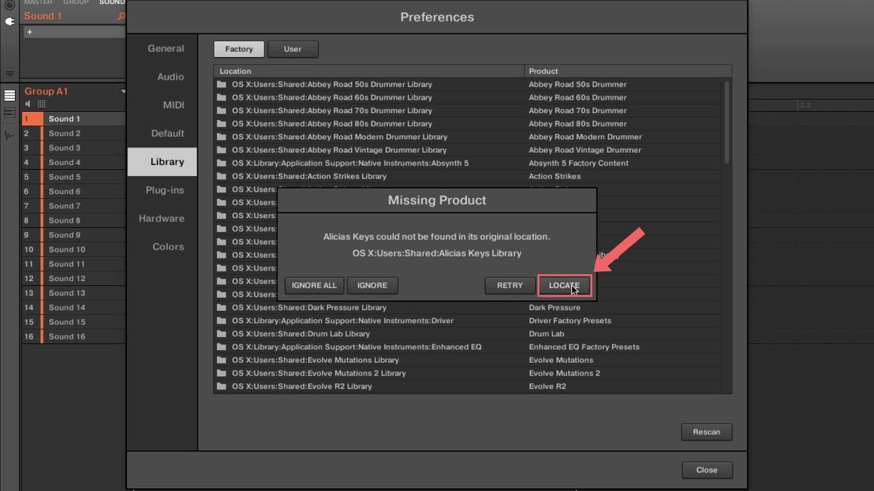
Task: Select the Drum Lab product cell
Action: (546, 333)
